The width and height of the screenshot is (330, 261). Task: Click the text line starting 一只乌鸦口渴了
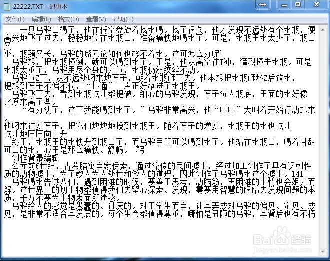click(168, 30)
